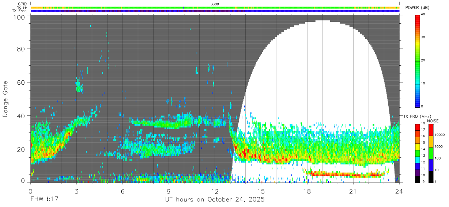This screenshot has width=449, height=207.
Task: Click the TX FRQ (MHz) color bar
Action: click(417, 153)
